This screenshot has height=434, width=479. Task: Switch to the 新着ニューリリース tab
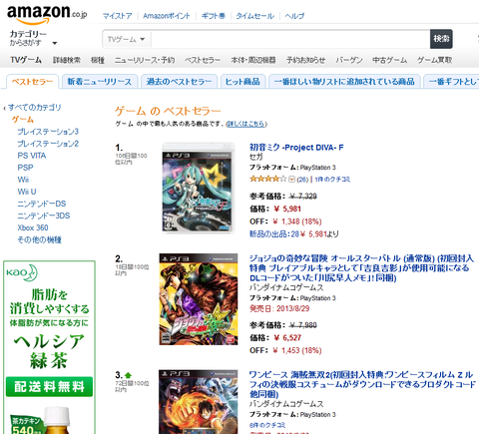[x=100, y=82]
